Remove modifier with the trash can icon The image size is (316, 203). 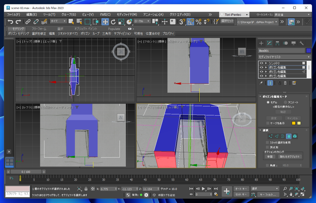285,83
